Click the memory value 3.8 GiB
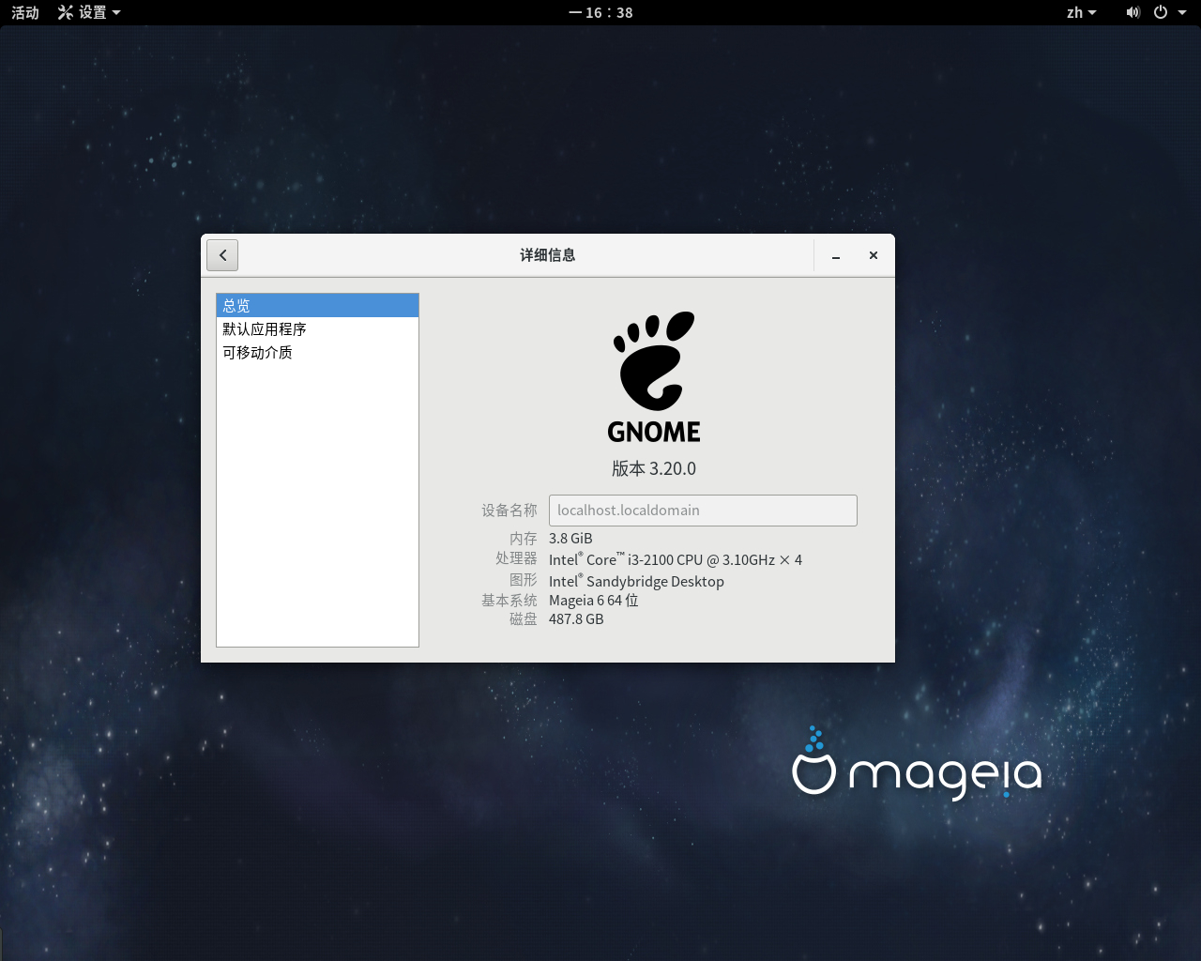The image size is (1201, 961). pyautogui.click(x=570, y=539)
